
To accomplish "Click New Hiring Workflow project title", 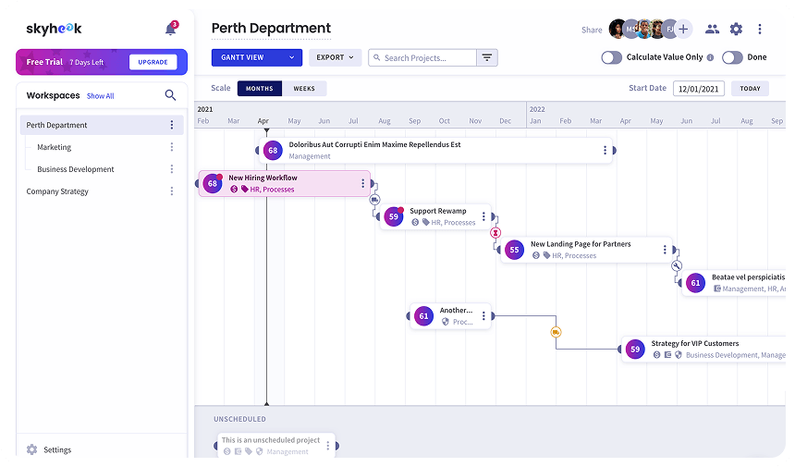I will [263, 178].
